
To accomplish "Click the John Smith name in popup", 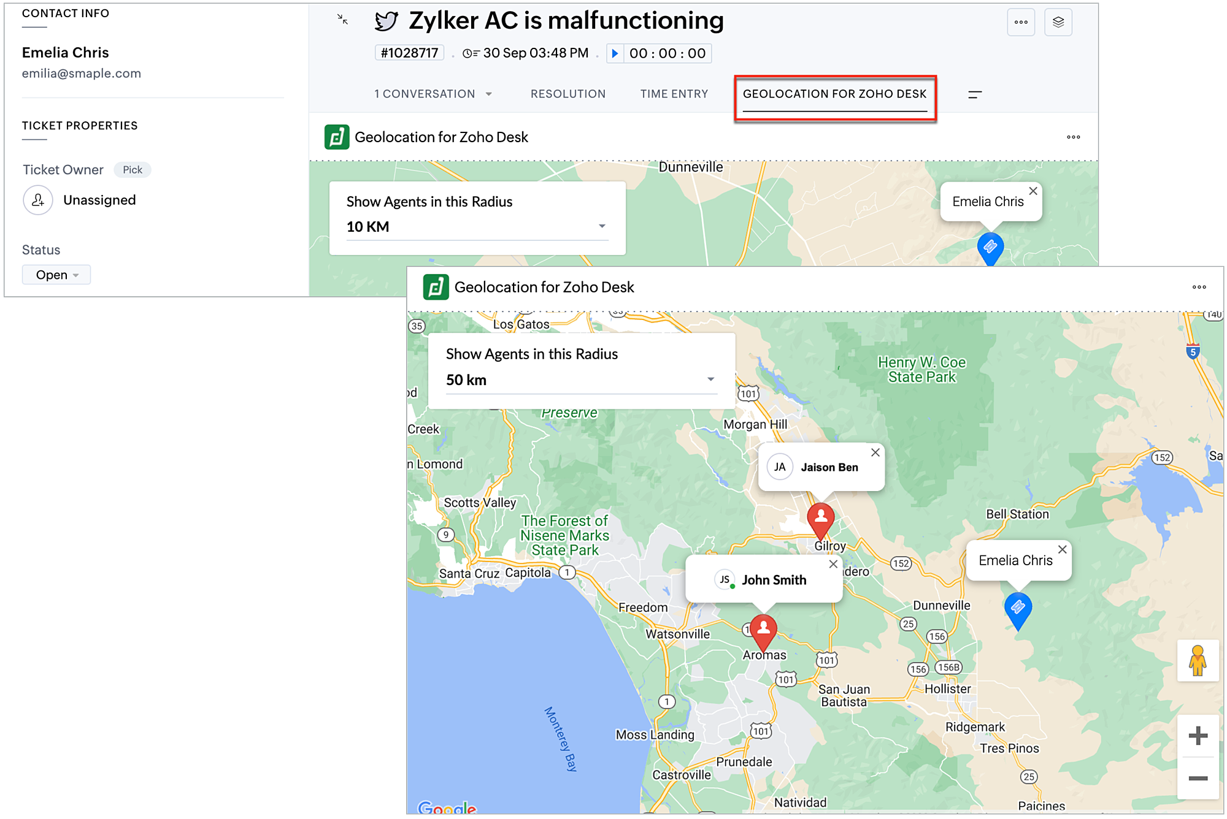I will (774, 580).
